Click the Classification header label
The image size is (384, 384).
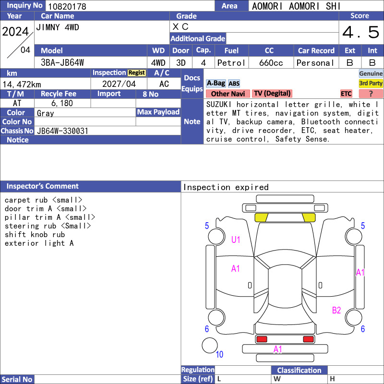point(299,370)
